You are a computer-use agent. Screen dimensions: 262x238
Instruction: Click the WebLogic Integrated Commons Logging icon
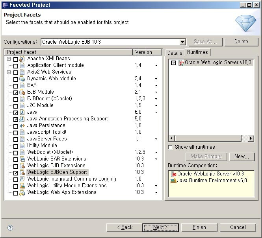tap(22, 179)
